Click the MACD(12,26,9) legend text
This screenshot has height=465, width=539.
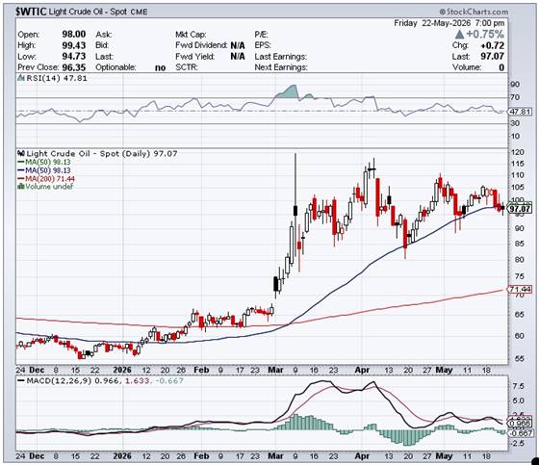click(59, 380)
